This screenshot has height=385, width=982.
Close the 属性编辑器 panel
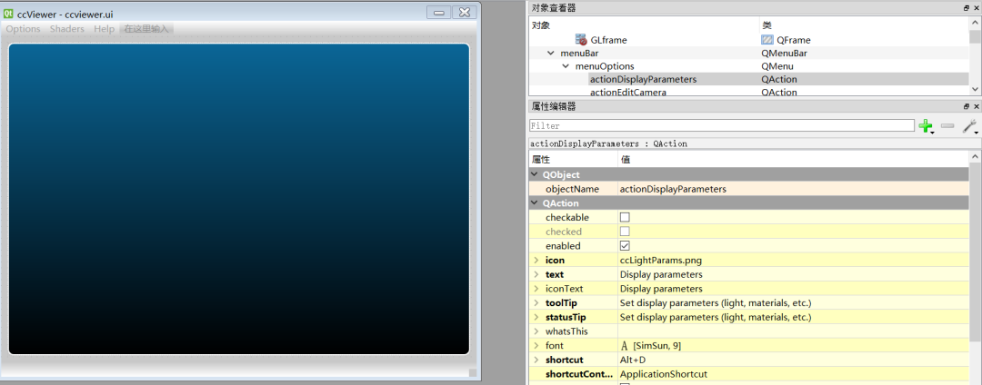[x=977, y=107]
